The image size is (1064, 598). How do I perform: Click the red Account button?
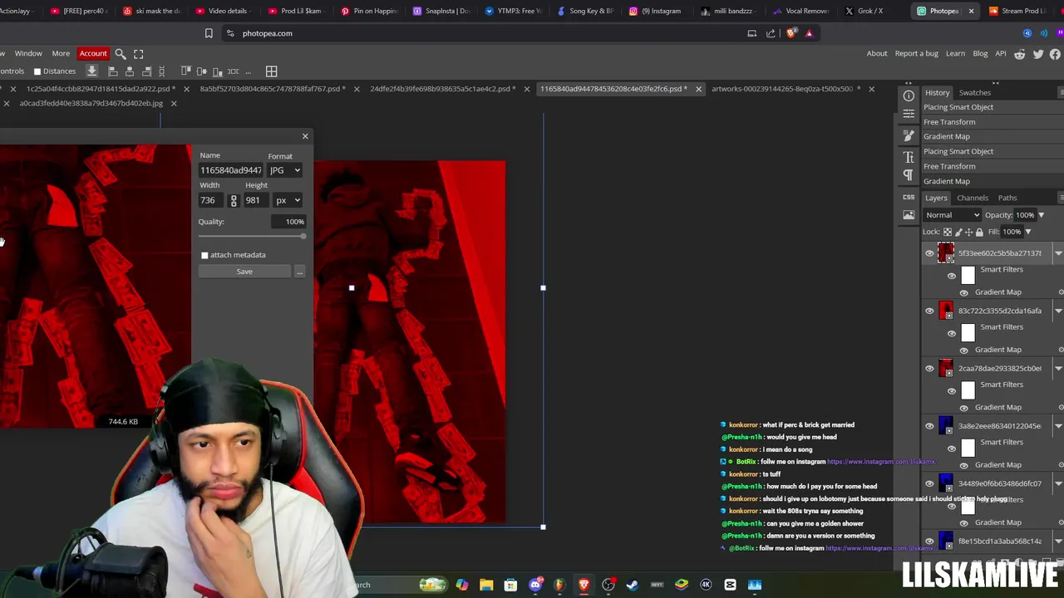[x=93, y=54]
